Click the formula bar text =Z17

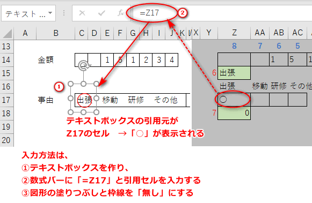pyautogui.click(x=149, y=13)
